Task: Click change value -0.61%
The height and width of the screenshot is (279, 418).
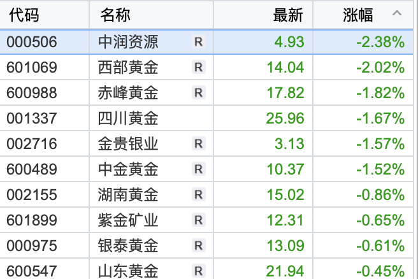Action: 380,245
